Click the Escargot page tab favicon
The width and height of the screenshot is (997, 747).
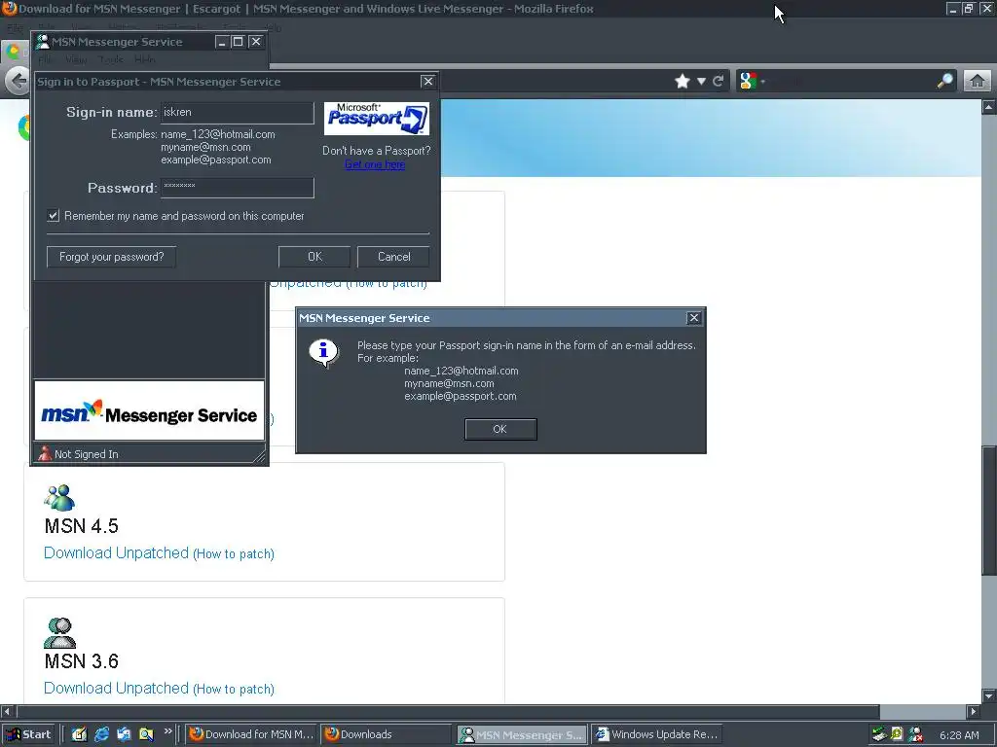pyautogui.click(x=13, y=51)
